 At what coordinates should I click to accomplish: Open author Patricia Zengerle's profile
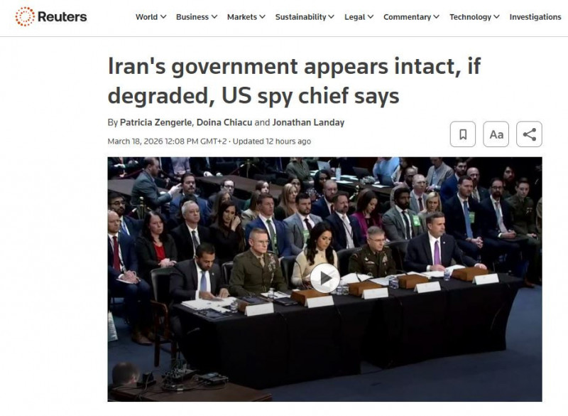[x=155, y=122]
